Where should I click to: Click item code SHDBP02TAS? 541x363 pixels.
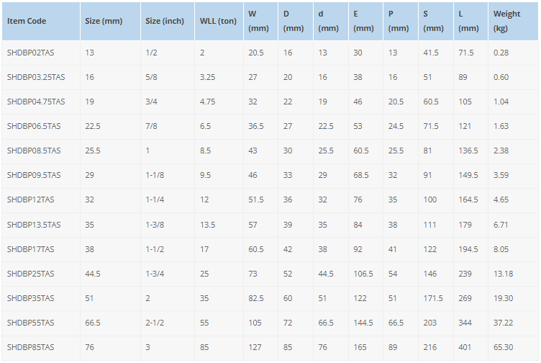pos(30,53)
